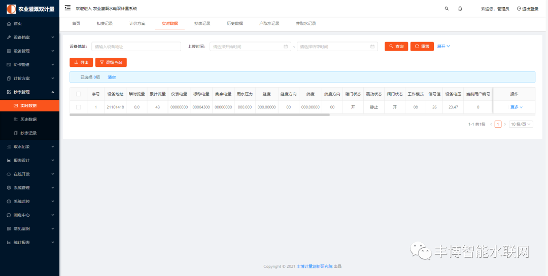Click the 清空 clear selection link
This screenshot has width=548, height=276.
coord(112,77)
